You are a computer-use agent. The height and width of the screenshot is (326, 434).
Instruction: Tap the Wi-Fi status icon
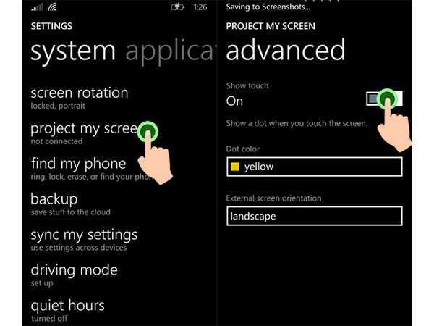click(x=52, y=7)
